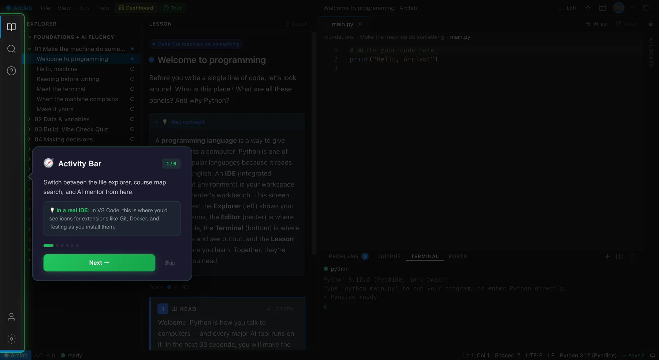Click Next in the Activity Bar tour
The width and height of the screenshot is (659, 360).
pos(99,263)
